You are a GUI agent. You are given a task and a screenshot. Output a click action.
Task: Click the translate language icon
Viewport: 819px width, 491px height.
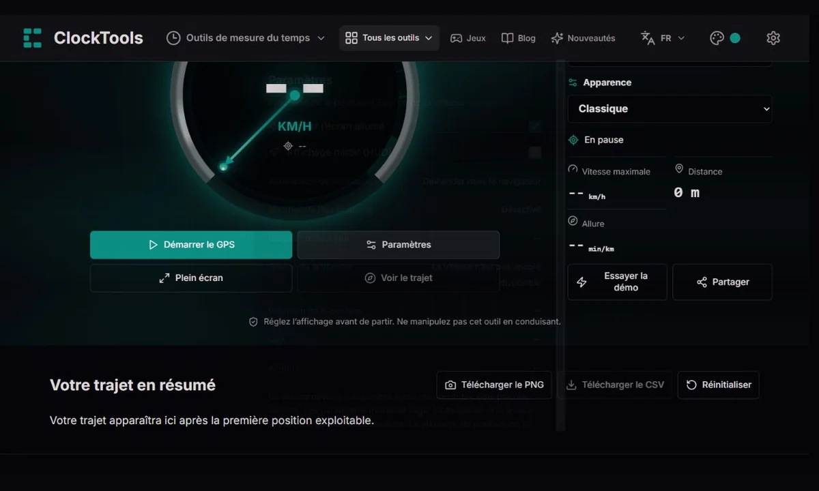648,38
